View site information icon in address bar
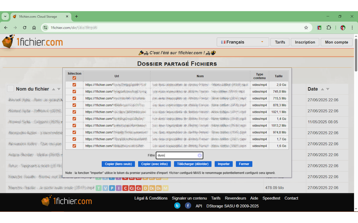358x223 pixels. pos(46,28)
